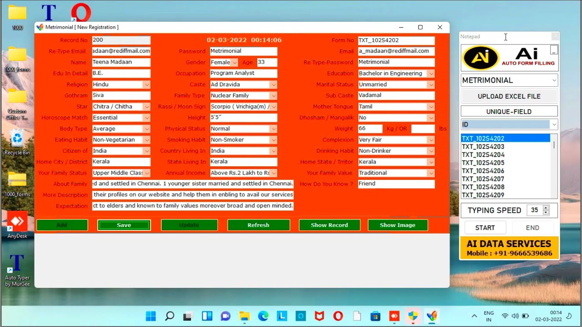Click the ID list vertical scrollbar

coord(554,166)
